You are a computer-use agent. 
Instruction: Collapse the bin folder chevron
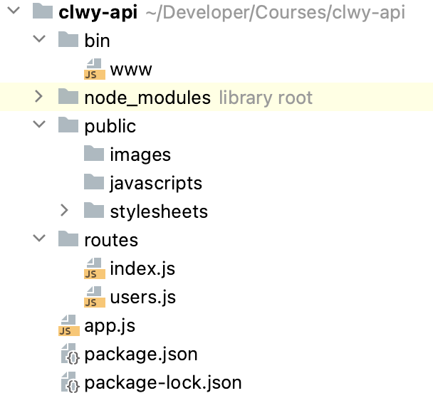39,39
